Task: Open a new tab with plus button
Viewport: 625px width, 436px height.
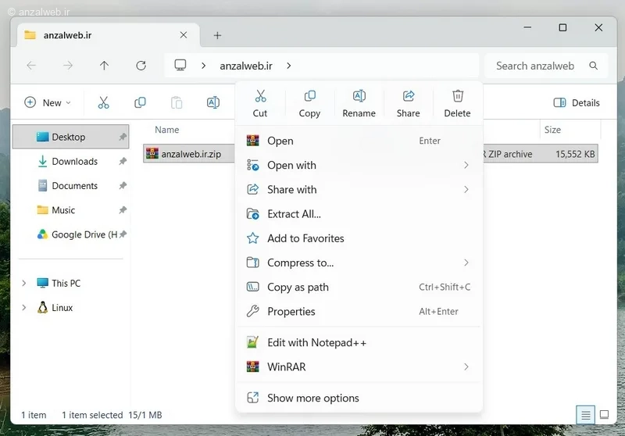Action: coord(217,35)
